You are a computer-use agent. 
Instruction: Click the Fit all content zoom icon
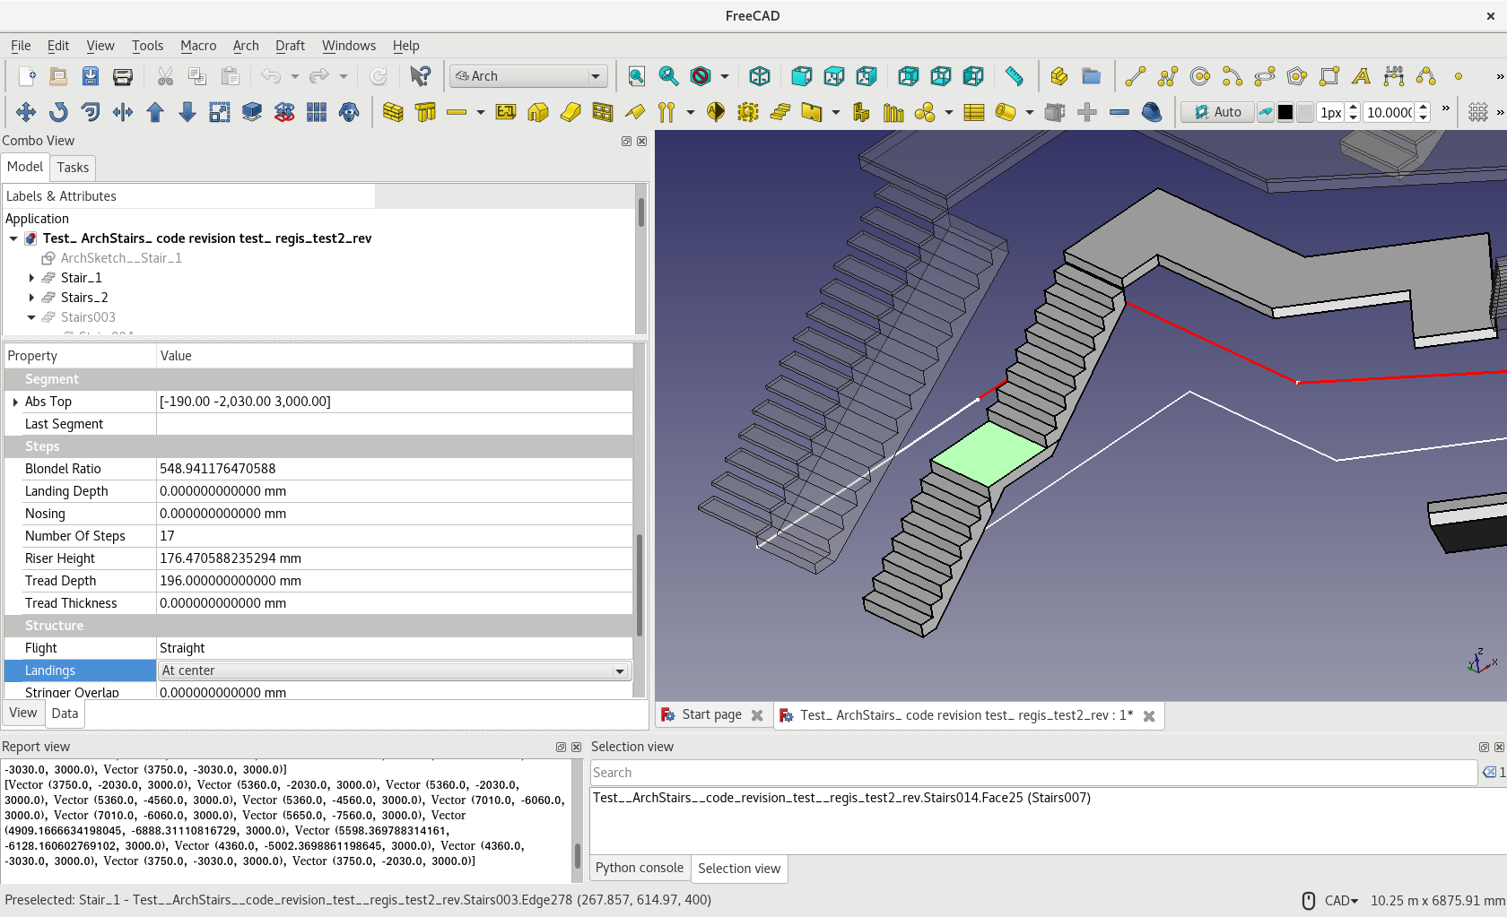tap(636, 76)
